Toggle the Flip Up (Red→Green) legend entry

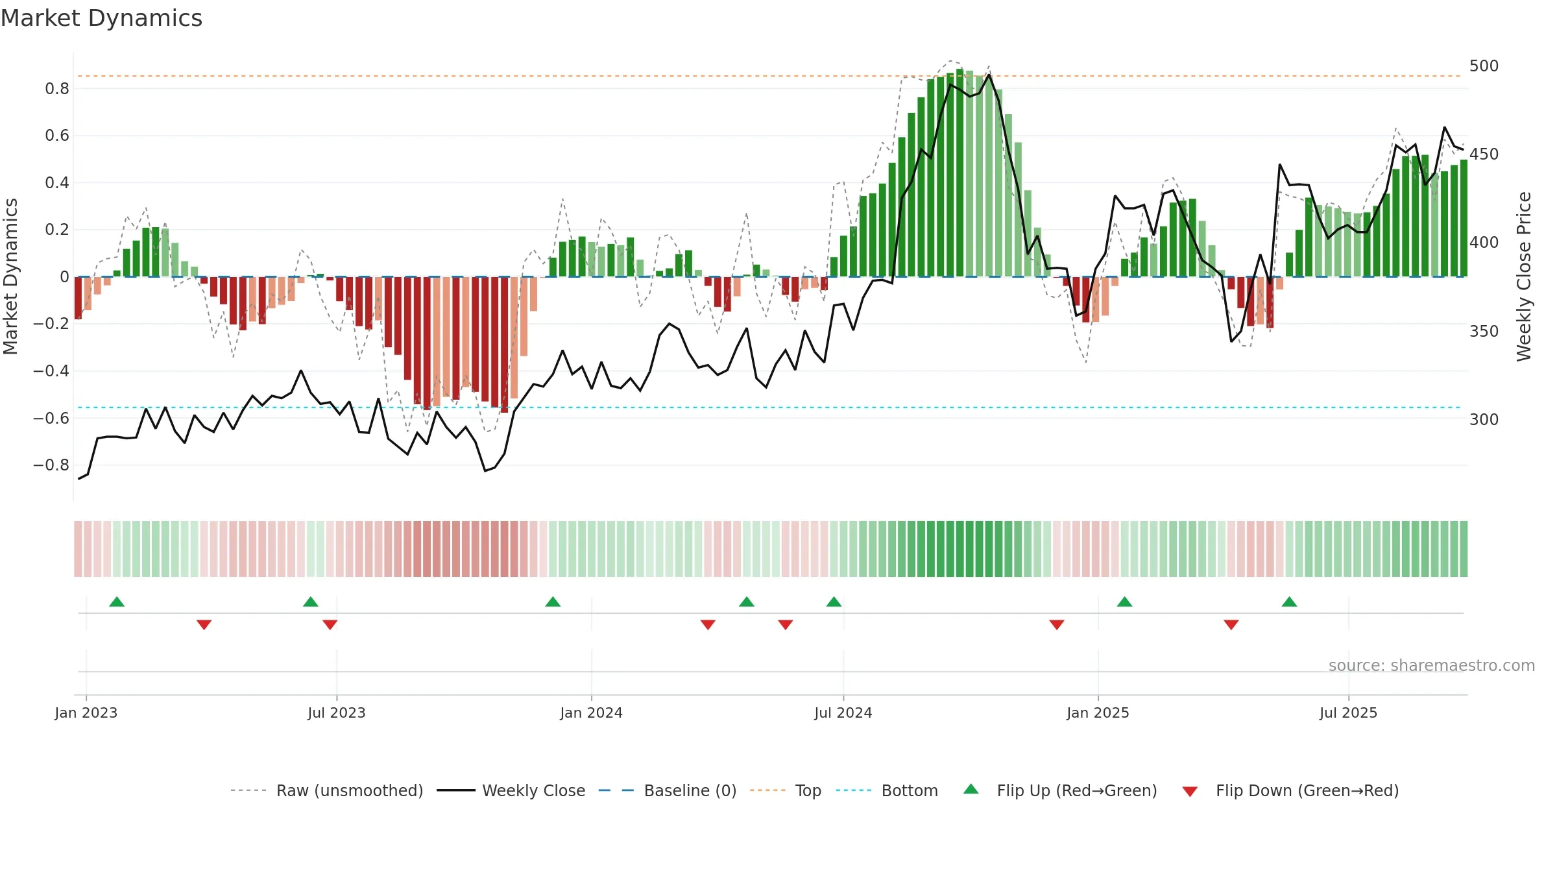(1060, 790)
